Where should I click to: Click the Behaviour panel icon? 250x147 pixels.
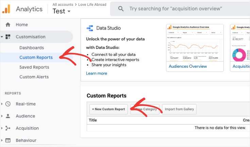pyautogui.click(x=8, y=140)
